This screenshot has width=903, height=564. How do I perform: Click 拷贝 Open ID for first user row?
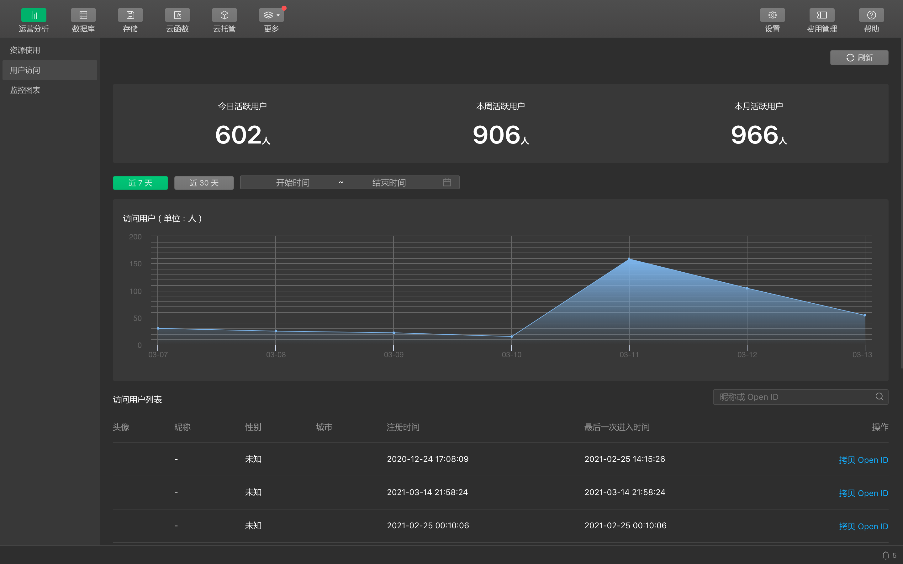pyautogui.click(x=863, y=460)
